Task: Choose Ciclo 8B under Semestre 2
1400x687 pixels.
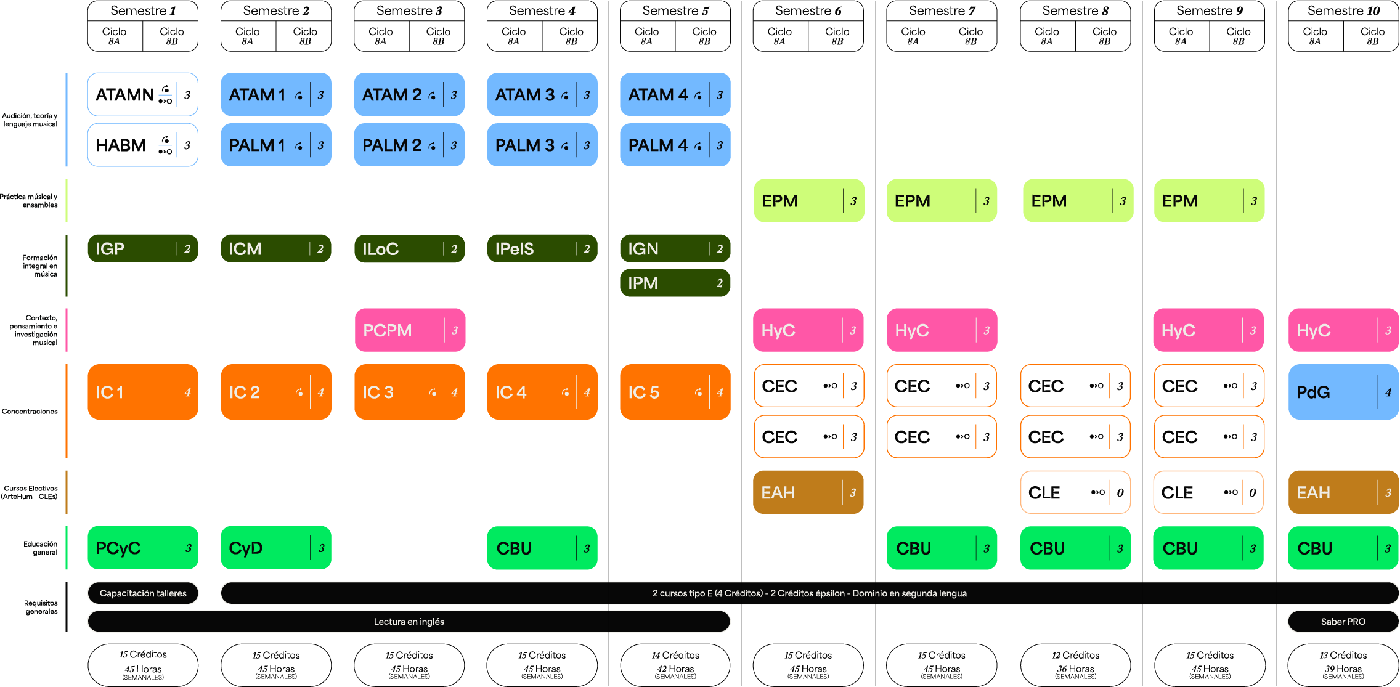Action: point(304,36)
